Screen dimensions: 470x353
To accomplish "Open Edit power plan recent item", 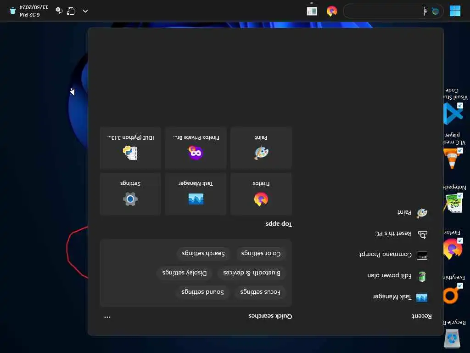I will coord(397,276).
